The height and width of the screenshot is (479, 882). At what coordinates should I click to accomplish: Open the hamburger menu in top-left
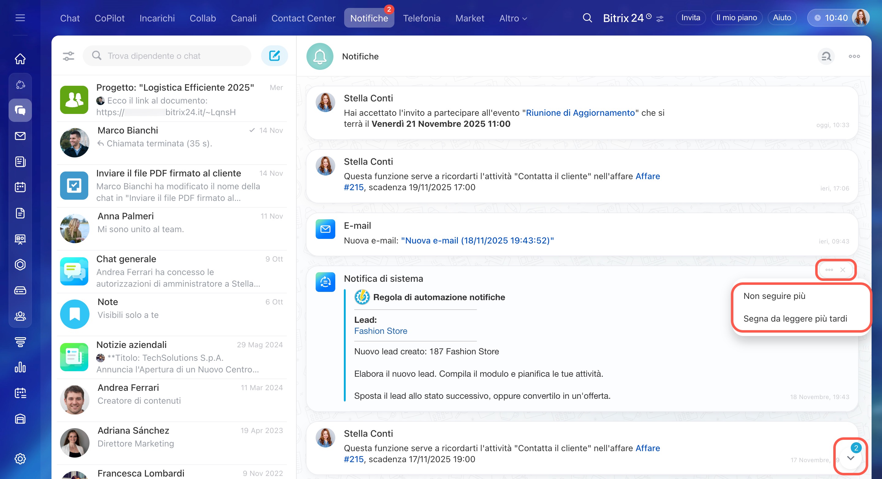coord(20,18)
